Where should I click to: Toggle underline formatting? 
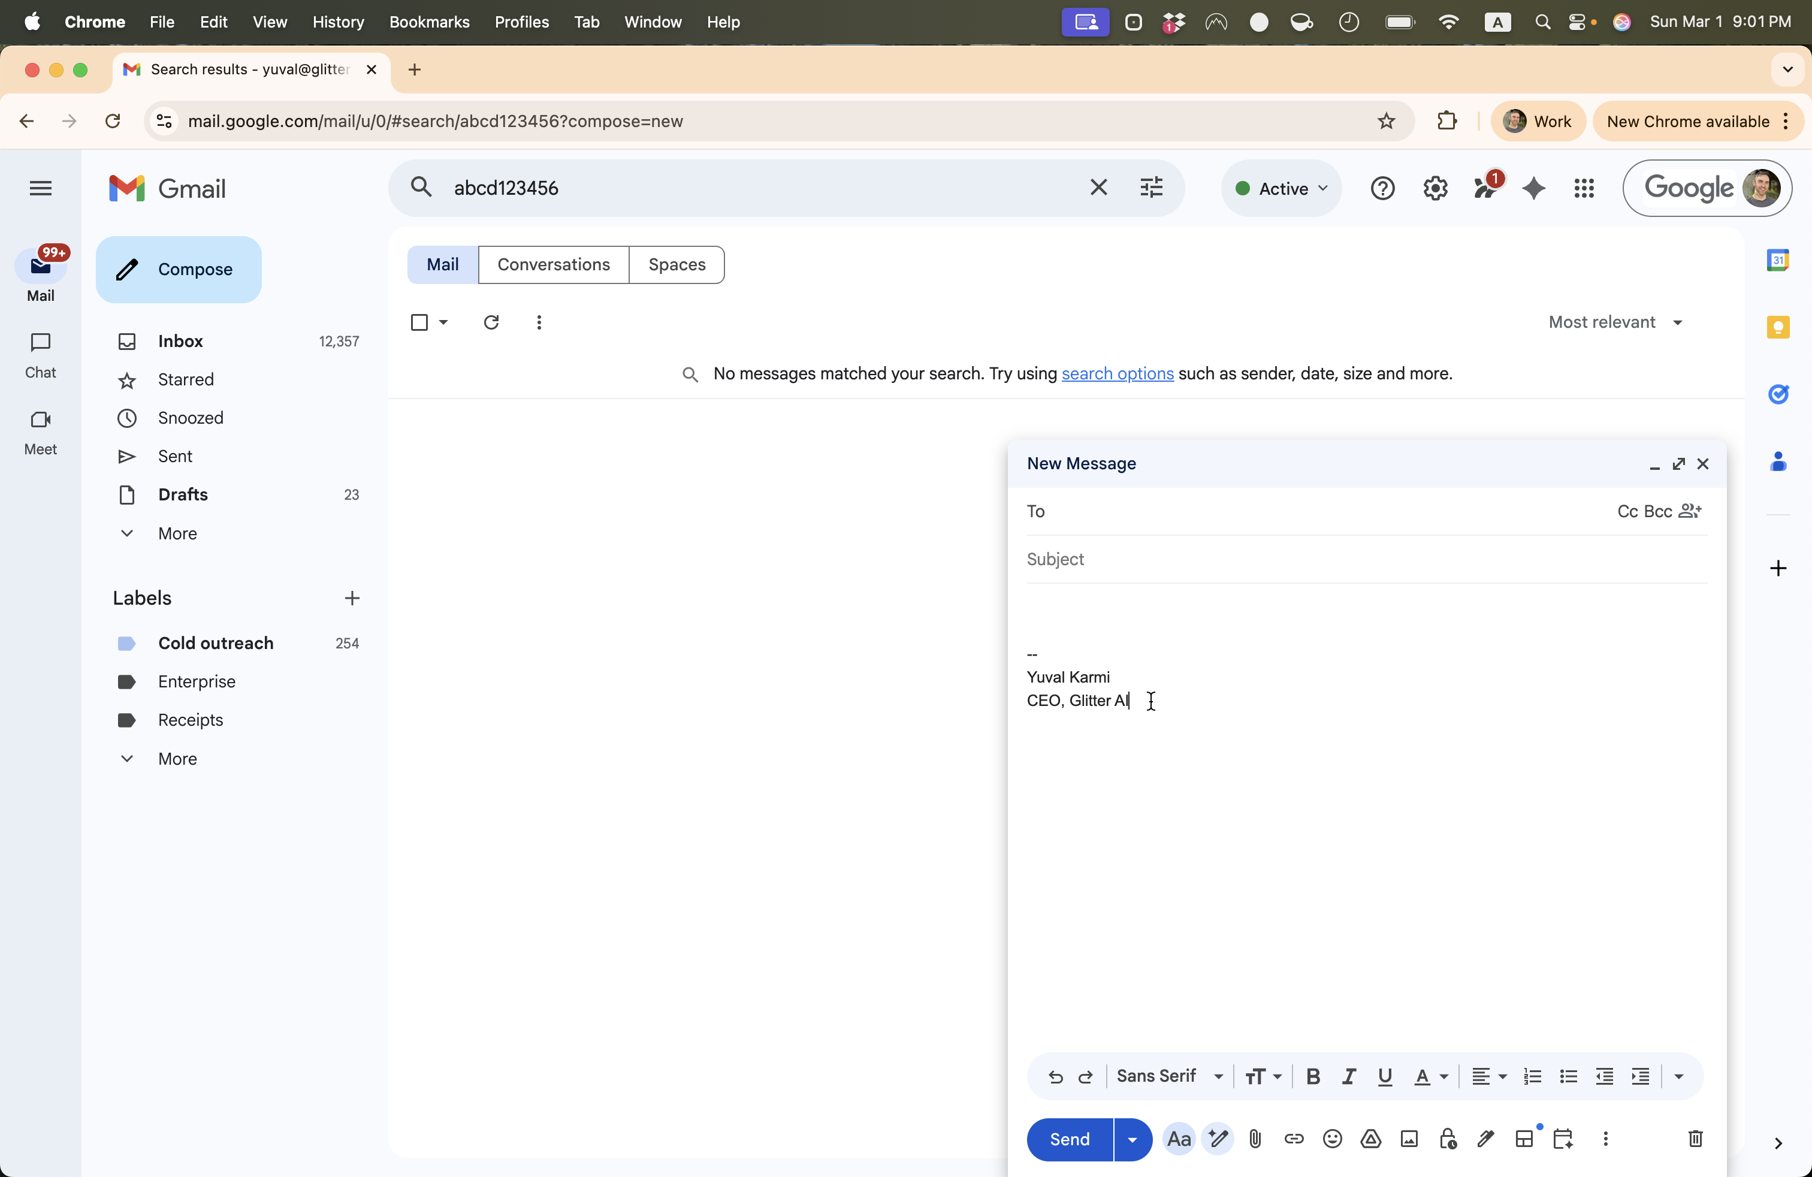(1385, 1076)
